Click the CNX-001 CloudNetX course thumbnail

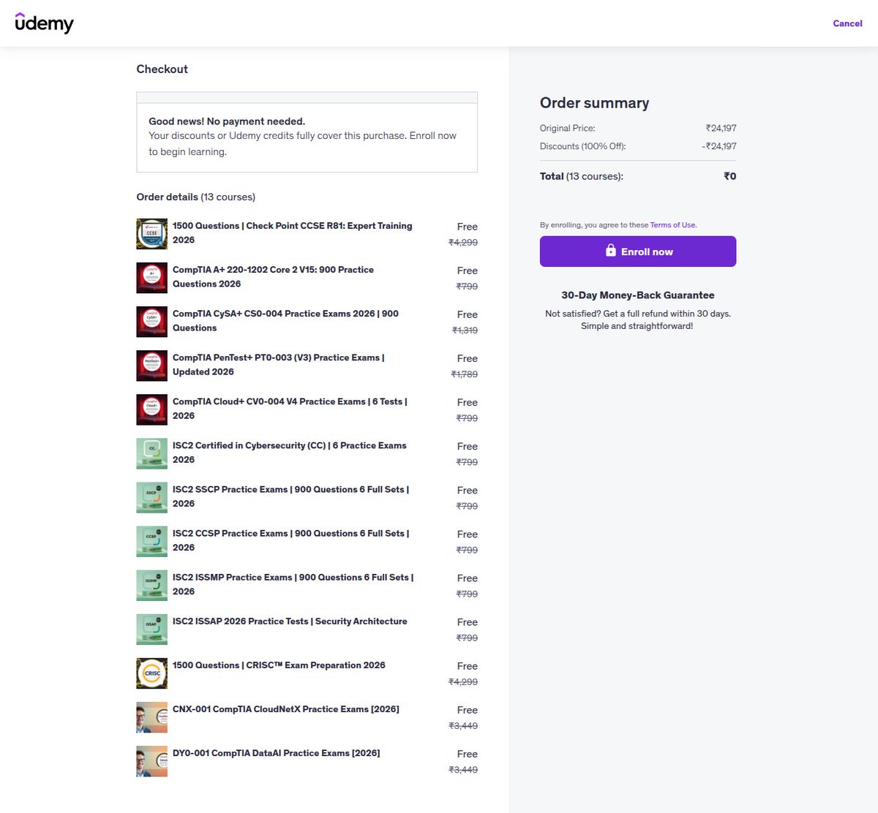152,717
